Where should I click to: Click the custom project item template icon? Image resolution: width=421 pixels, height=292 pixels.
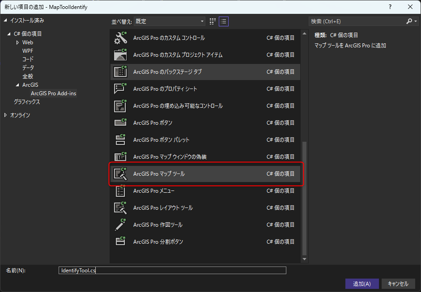120,55
